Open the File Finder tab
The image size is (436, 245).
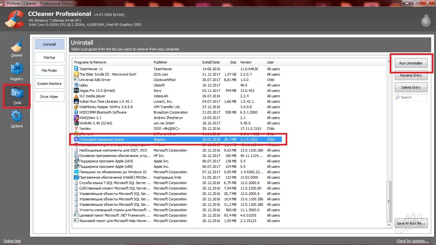click(x=49, y=71)
